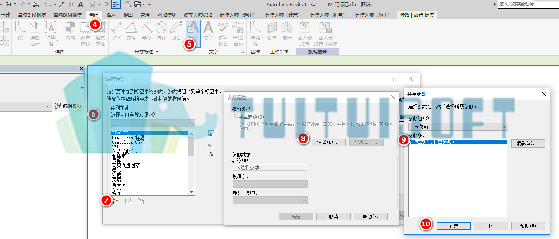The width and height of the screenshot is (559, 239).
Task: Click the Text 'A' icon in the quick access toolbar
Action: (x=80, y=4)
